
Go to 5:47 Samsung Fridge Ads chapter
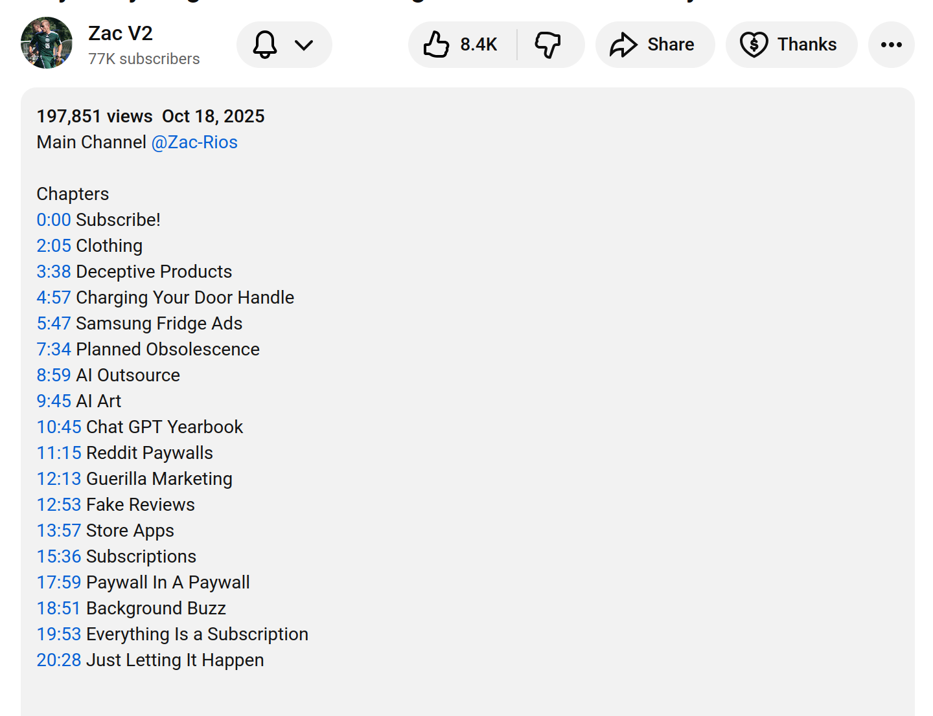coord(54,324)
